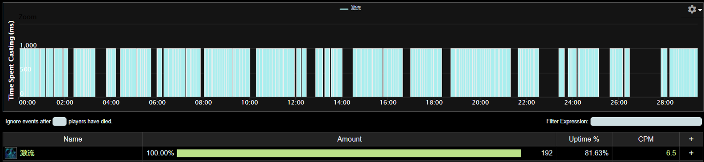Click the 1,000 y-axis label
Viewport: 704px width, 162px height.
tap(28, 45)
